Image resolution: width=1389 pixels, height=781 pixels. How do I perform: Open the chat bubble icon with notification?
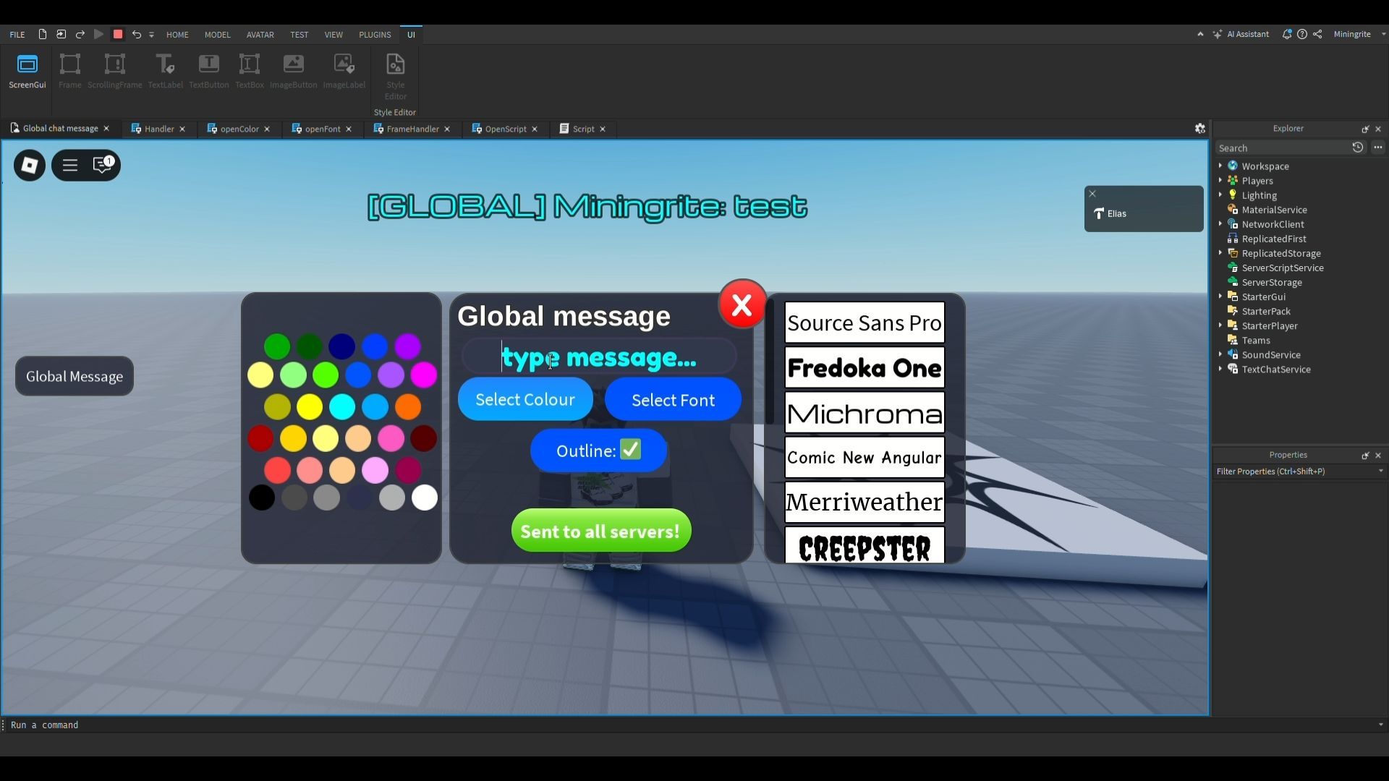tap(103, 166)
